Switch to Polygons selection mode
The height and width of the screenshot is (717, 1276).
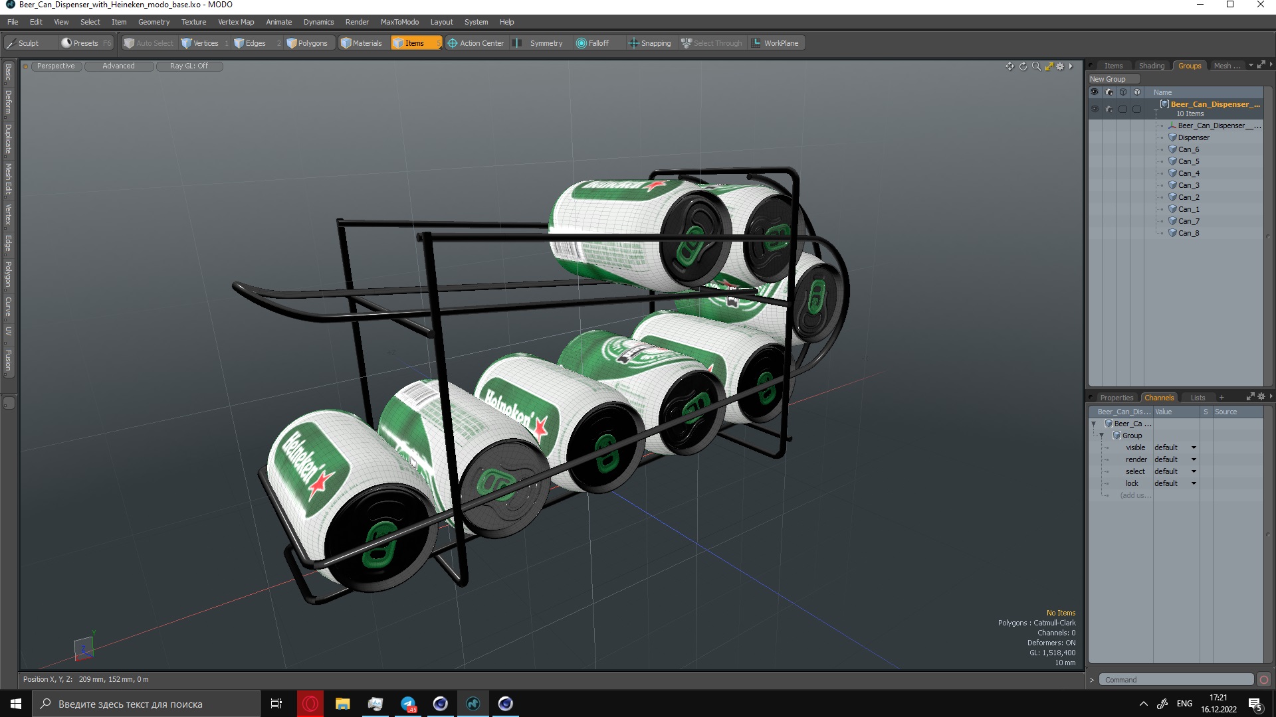[310, 43]
